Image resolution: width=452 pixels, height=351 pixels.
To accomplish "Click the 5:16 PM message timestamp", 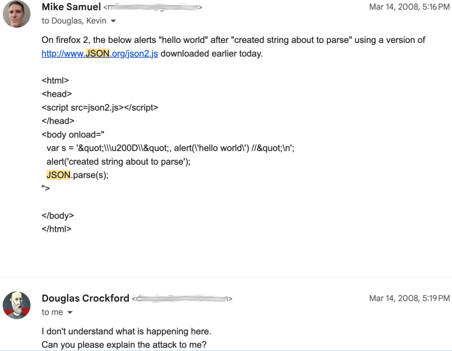I will coord(409,7).
